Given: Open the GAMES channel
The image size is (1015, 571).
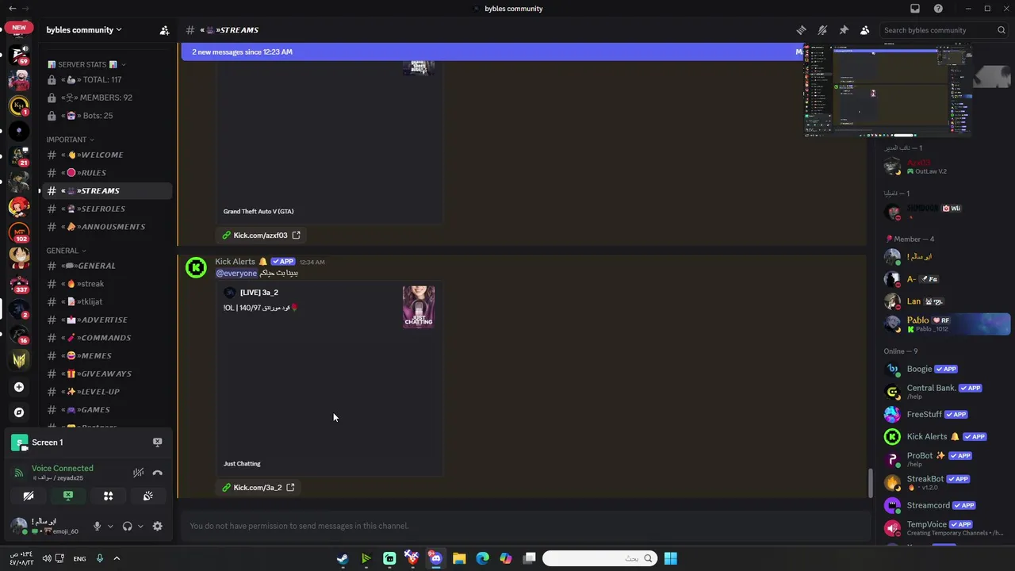Looking at the screenshot, I should 105,410.
